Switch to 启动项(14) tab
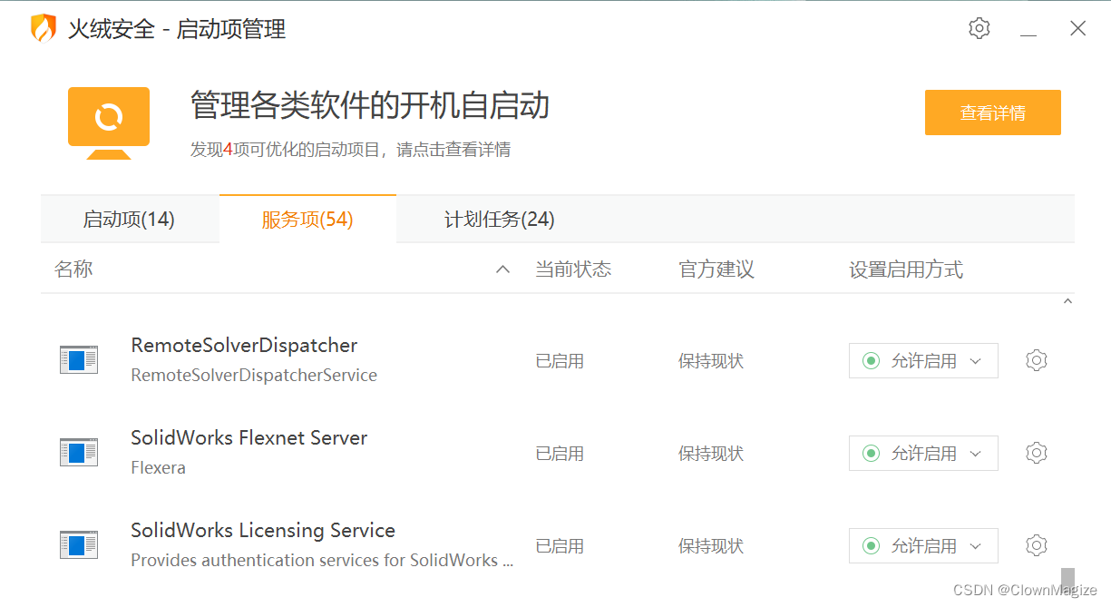1111x607 pixels. (129, 220)
